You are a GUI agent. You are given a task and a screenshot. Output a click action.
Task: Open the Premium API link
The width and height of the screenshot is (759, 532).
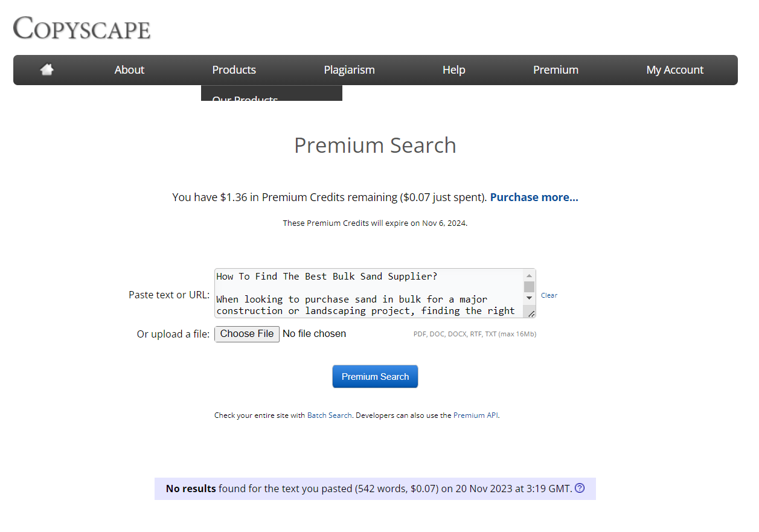[x=476, y=415]
